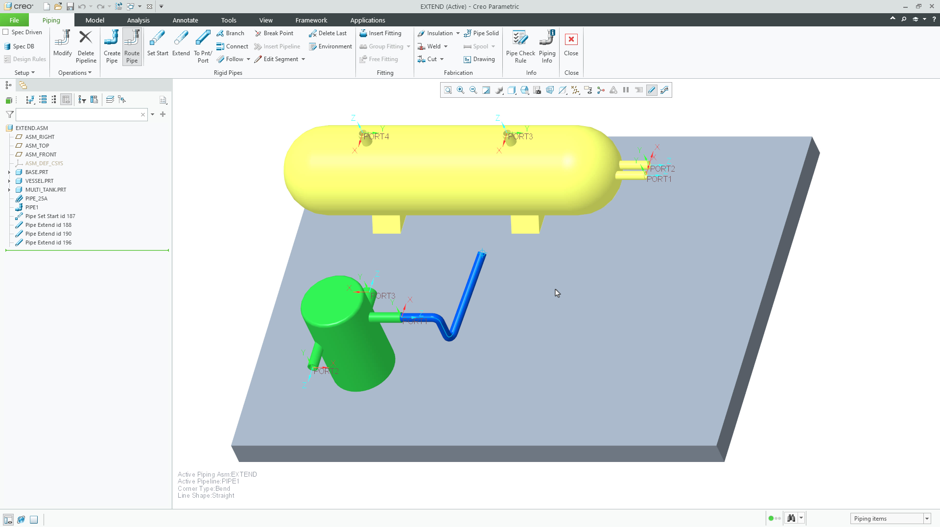Click the Perspective view icon

click(549, 90)
